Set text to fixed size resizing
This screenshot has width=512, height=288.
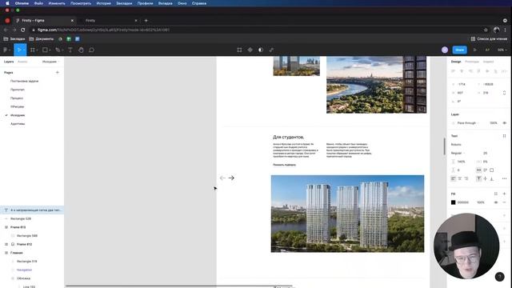(x=492, y=170)
